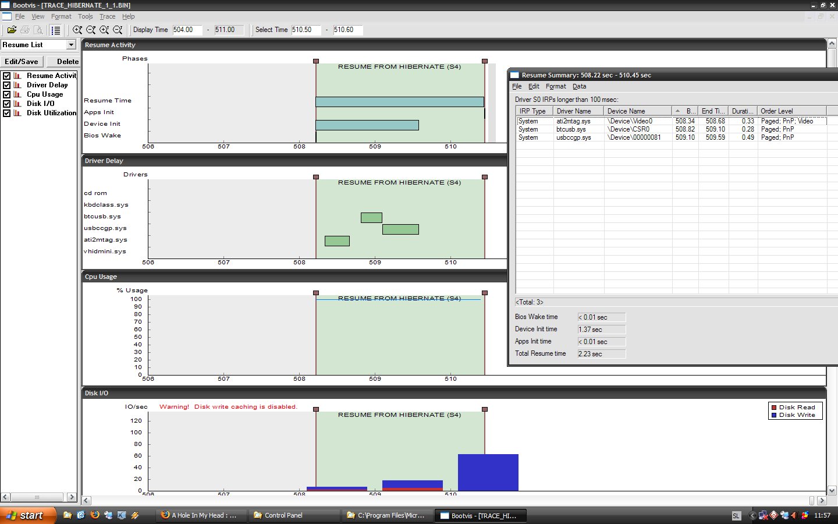Screen dimensions: 838x524
Task: Open the Tools menu
Action: coord(86,16)
